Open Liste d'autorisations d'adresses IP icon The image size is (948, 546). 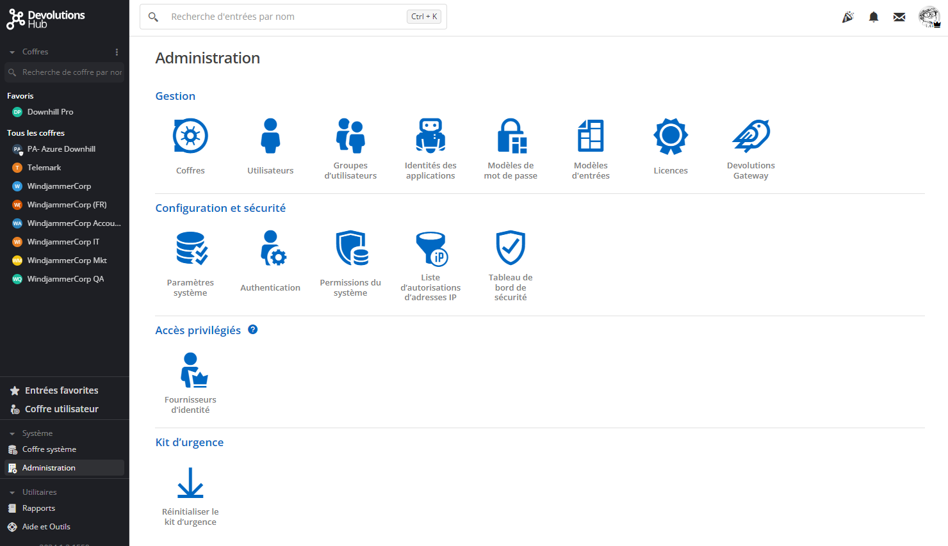click(430, 248)
